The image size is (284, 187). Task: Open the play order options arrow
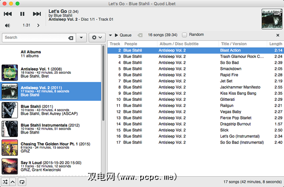click(x=12, y=182)
